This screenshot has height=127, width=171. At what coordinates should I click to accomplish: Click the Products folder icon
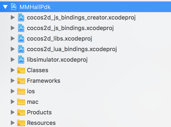21,113
